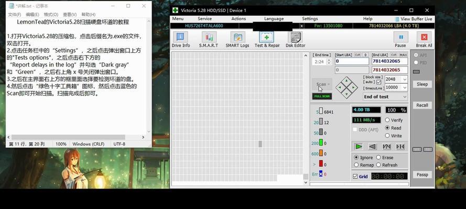
Task: Open the Actions menu
Action: (239, 19)
